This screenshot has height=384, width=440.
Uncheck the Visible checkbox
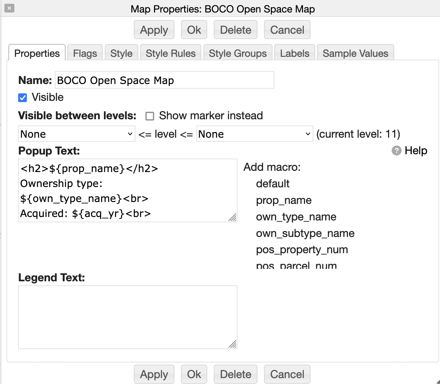point(22,98)
